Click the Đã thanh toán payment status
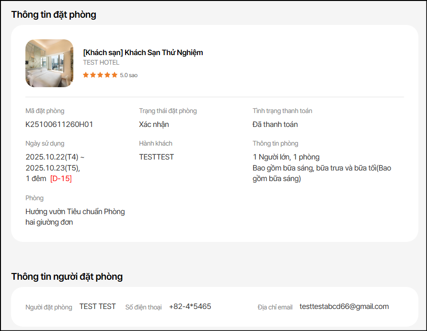Screen dimensions: 427x331 (x=275, y=125)
